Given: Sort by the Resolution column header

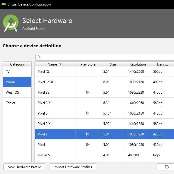Looking at the screenshot, I should point(137,64).
